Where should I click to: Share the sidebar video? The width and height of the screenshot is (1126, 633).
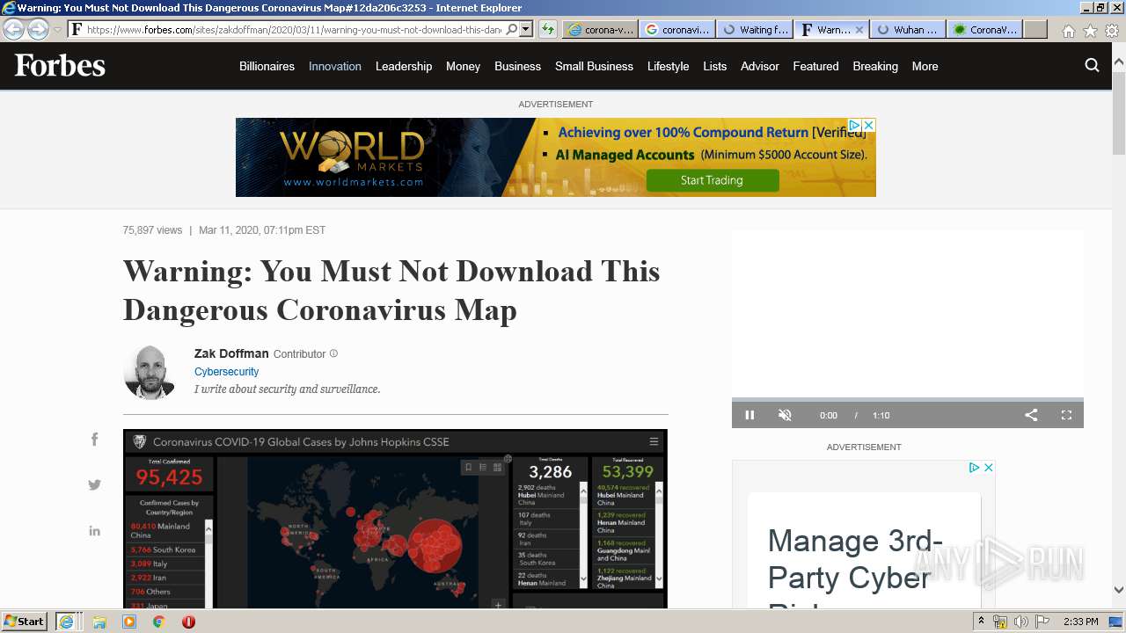tap(1031, 415)
